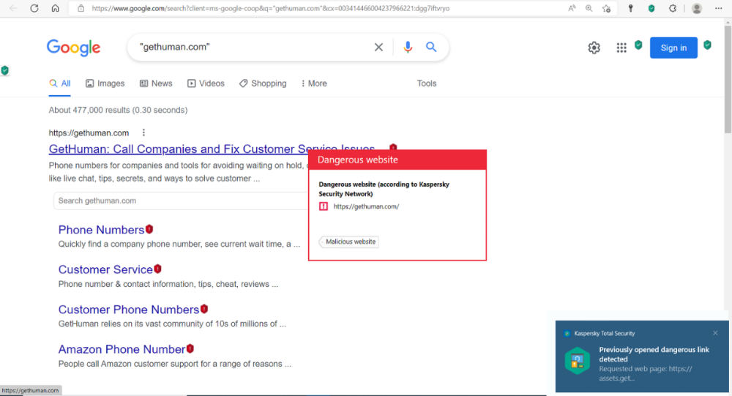
Task: Open the search Tools options
Action: point(427,83)
